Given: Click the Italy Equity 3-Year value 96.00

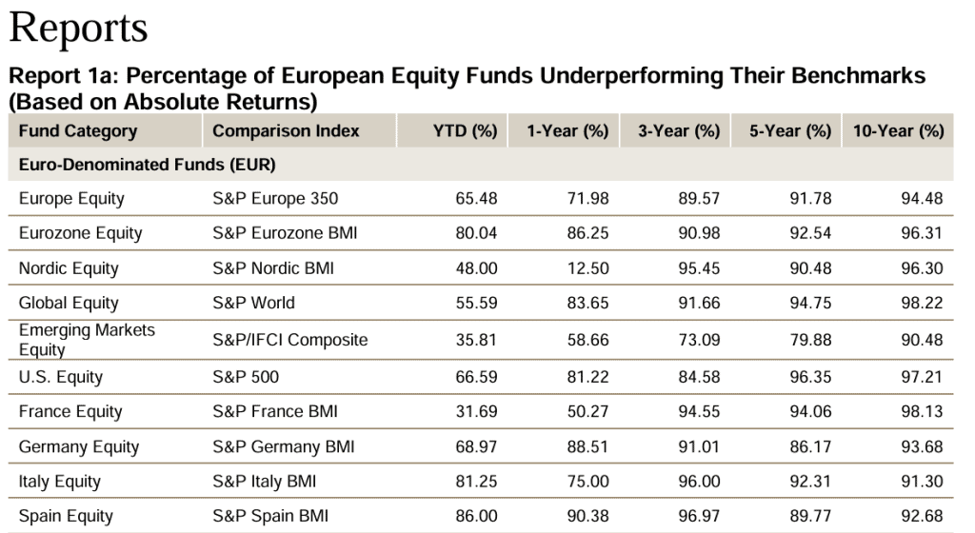Looking at the screenshot, I should 699,482.
